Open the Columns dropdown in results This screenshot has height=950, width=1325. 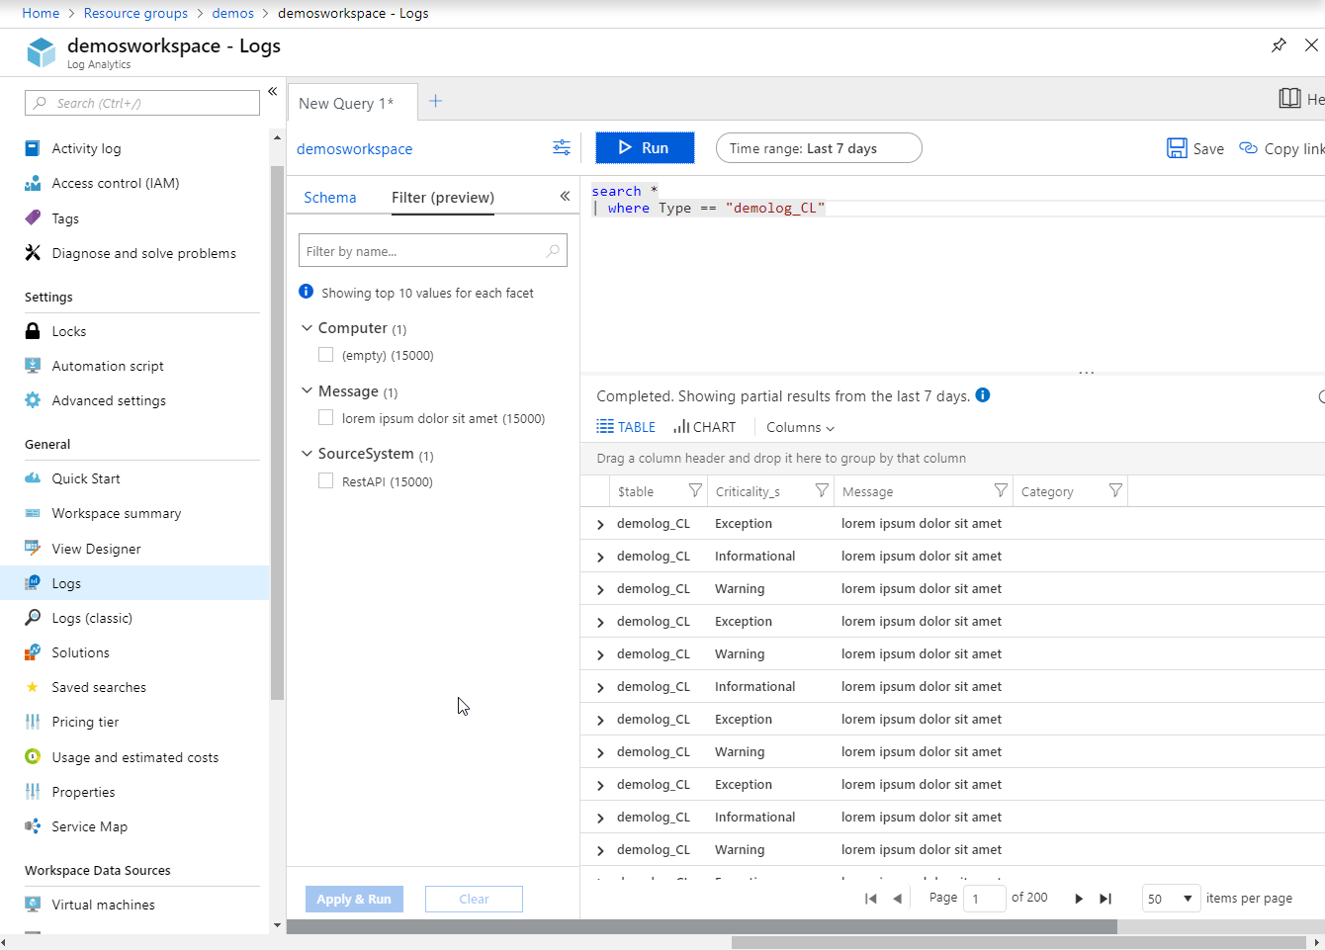[x=799, y=427]
